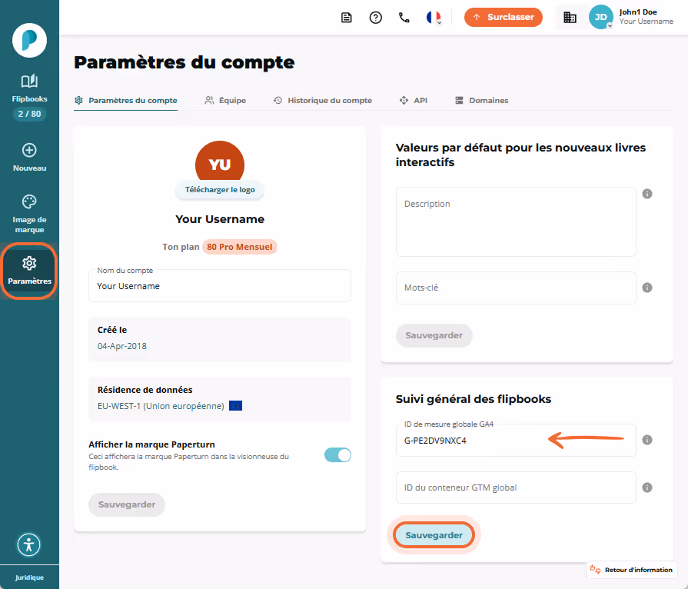This screenshot has width=688, height=589.
Task: Click Télécharger le logo button
Action: tap(220, 190)
